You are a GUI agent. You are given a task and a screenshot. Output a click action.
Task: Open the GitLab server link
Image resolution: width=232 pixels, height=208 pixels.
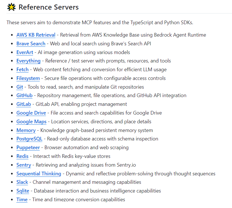pos(24,104)
